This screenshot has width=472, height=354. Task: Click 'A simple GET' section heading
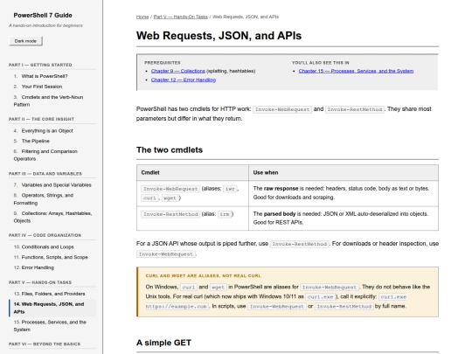(163, 343)
